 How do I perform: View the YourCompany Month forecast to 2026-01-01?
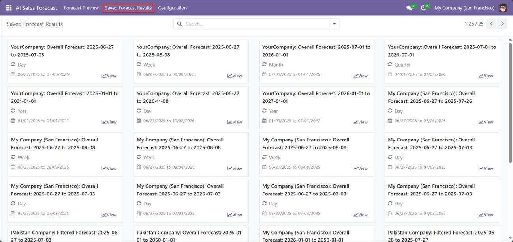coord(360,76)
